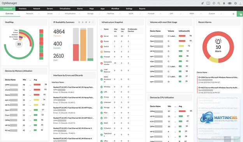Edit the IP Availability Summary widget
This screenshot has height=142, width=243.
pyautogui.click(x=86, y=22)
